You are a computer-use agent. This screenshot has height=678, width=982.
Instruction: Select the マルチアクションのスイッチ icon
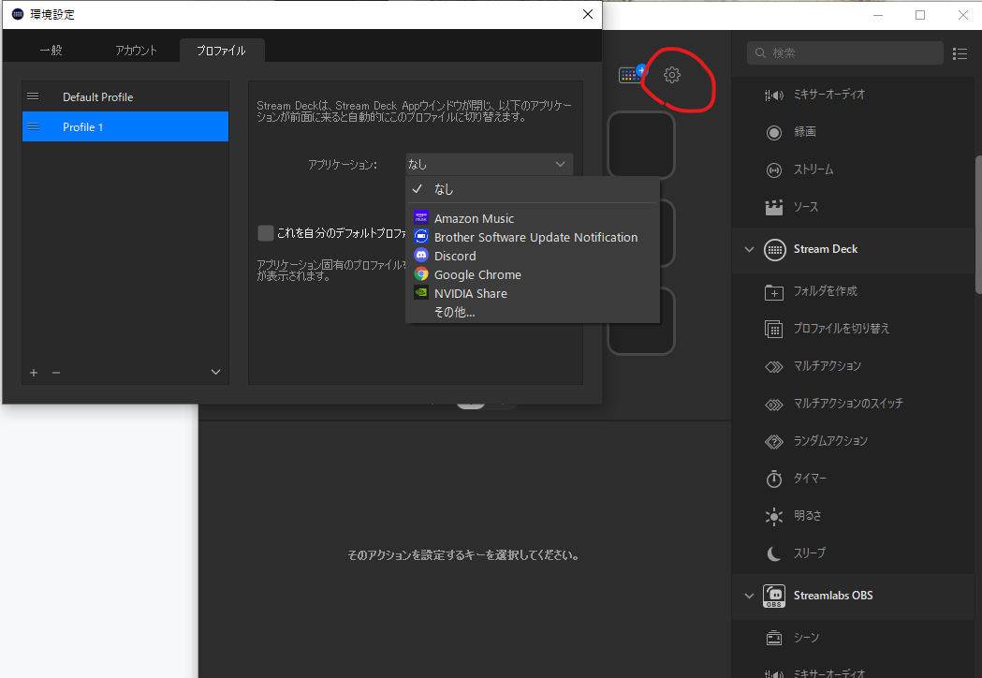[x=774, y=405]
